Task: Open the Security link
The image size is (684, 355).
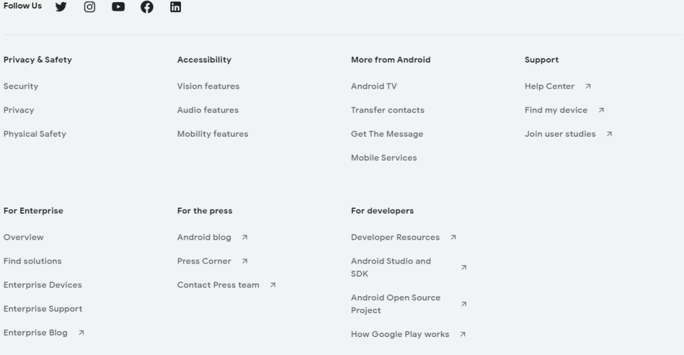Action: click(x=21, y=86)
